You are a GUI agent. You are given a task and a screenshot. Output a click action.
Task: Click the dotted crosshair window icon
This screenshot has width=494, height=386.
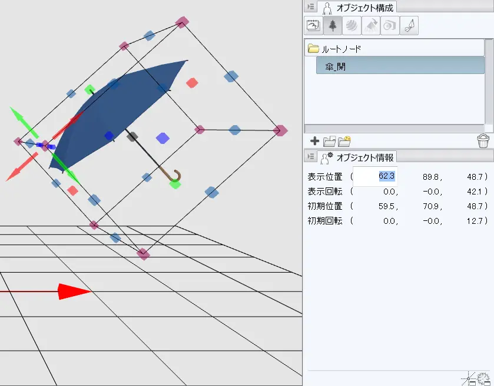[469, 379]
